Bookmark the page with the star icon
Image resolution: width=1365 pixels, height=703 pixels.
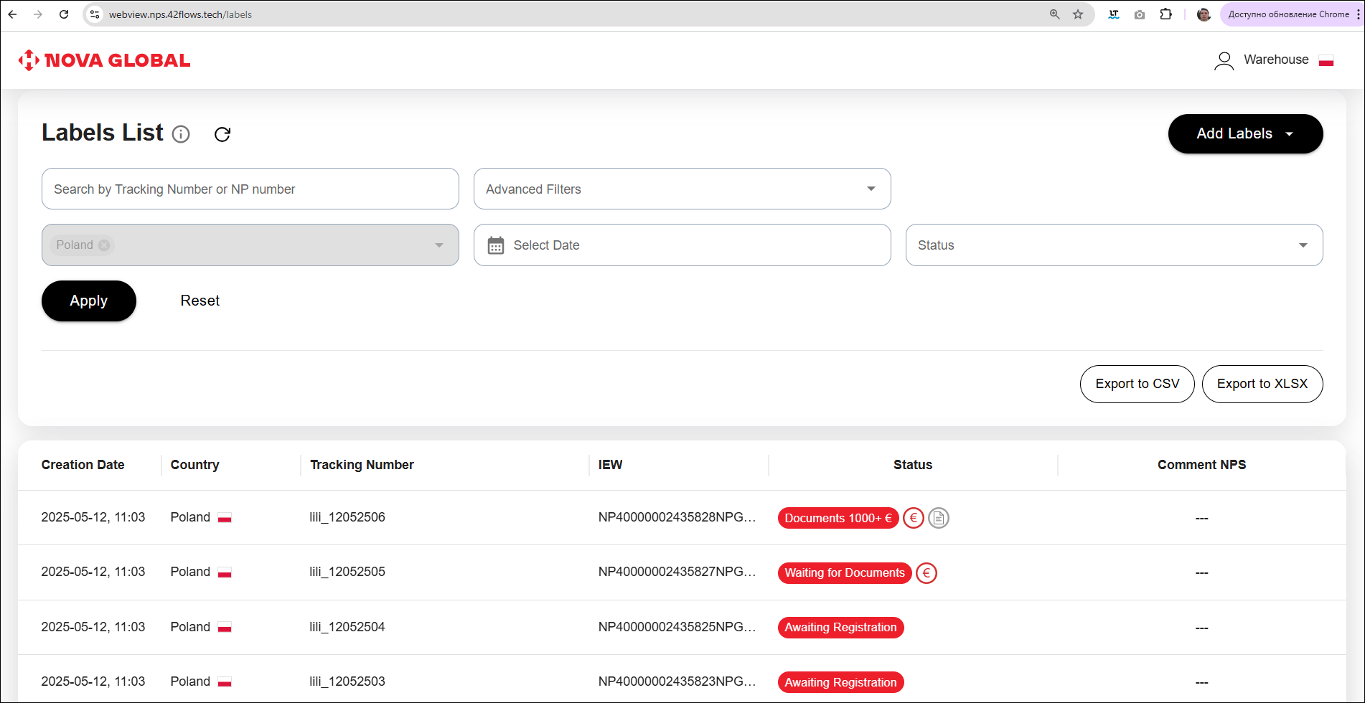(x=1077, y=14)
